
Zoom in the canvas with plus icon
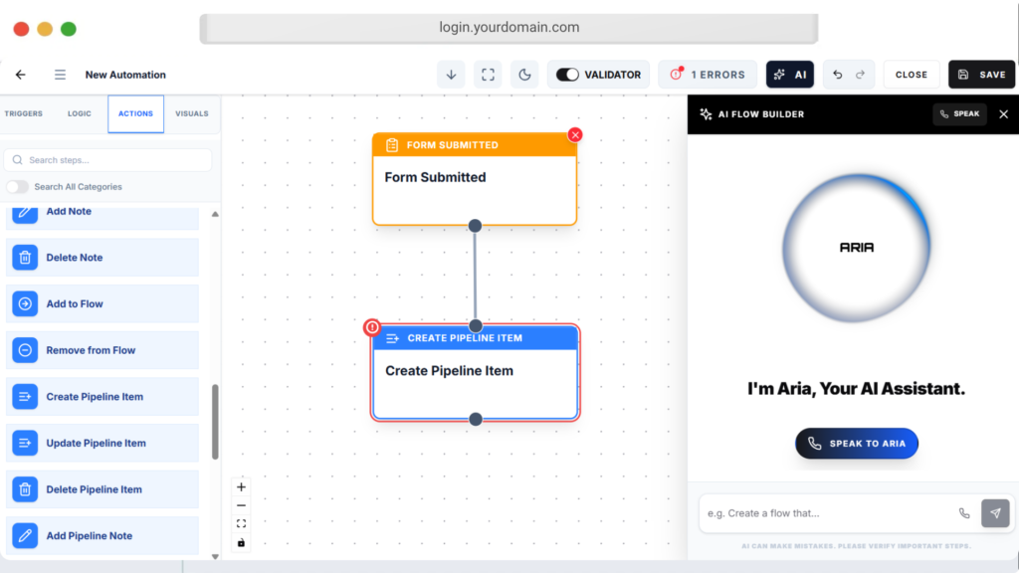point(241,487)
